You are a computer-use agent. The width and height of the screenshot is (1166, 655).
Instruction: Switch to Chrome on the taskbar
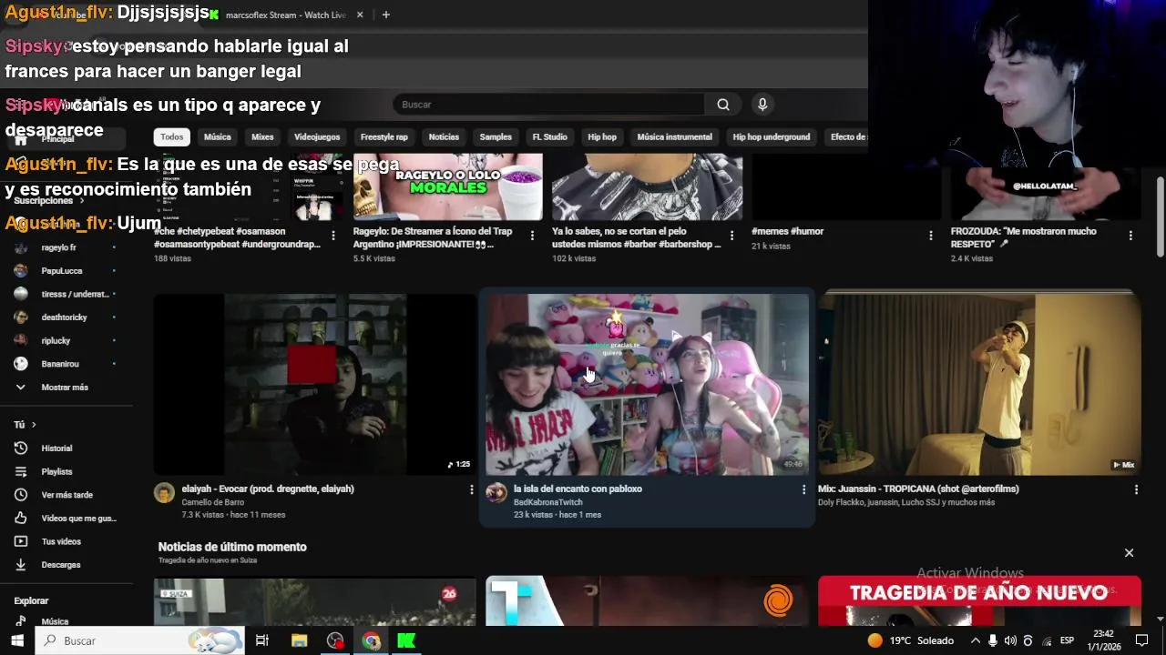tap(371, 640)
